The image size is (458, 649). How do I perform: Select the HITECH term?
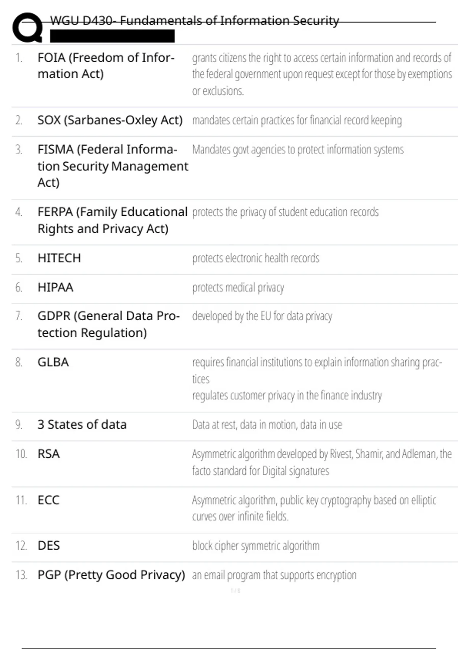tap(59, 258)
